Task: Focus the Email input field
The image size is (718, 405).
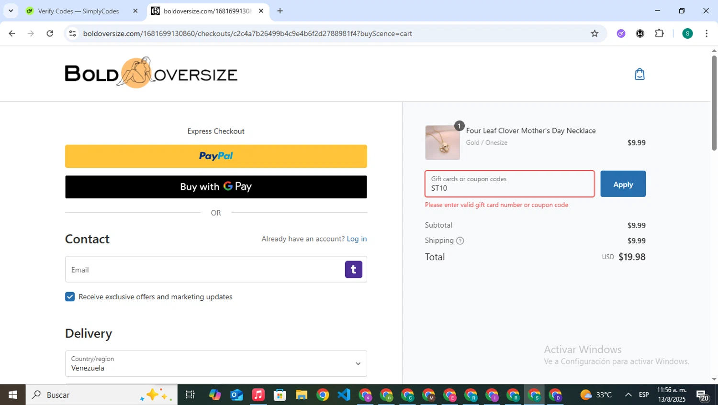Action: pos(216,269)
